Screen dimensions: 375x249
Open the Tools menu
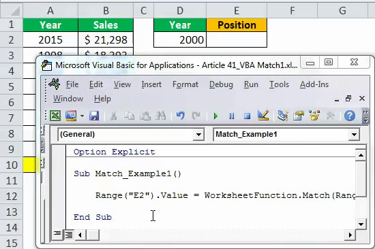click(x=279, y=84)
